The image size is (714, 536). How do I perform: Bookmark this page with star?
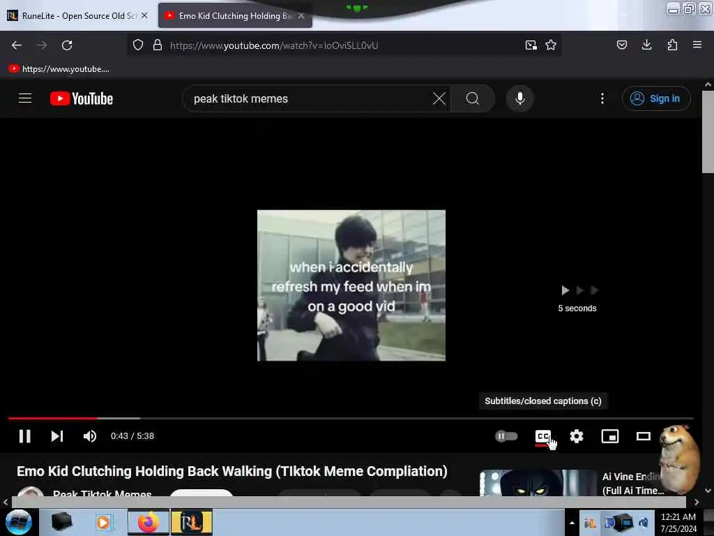(x=551, y=45)
